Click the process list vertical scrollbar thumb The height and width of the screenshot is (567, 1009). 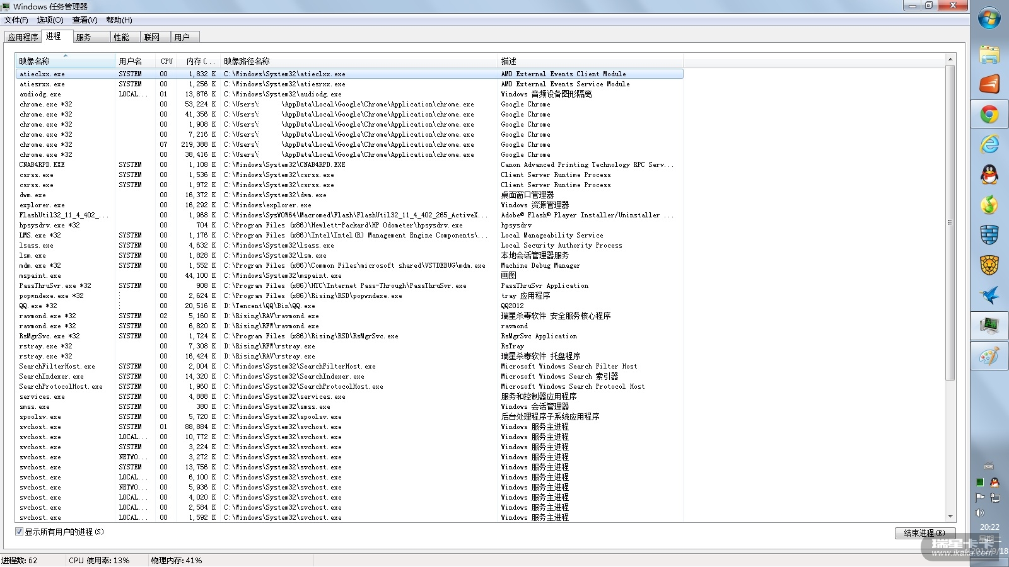(950, 222)
